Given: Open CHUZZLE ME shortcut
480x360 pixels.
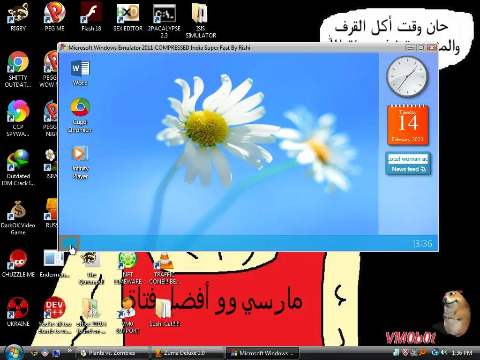Looking at the screenshot, I should click(x=18, y=263).
